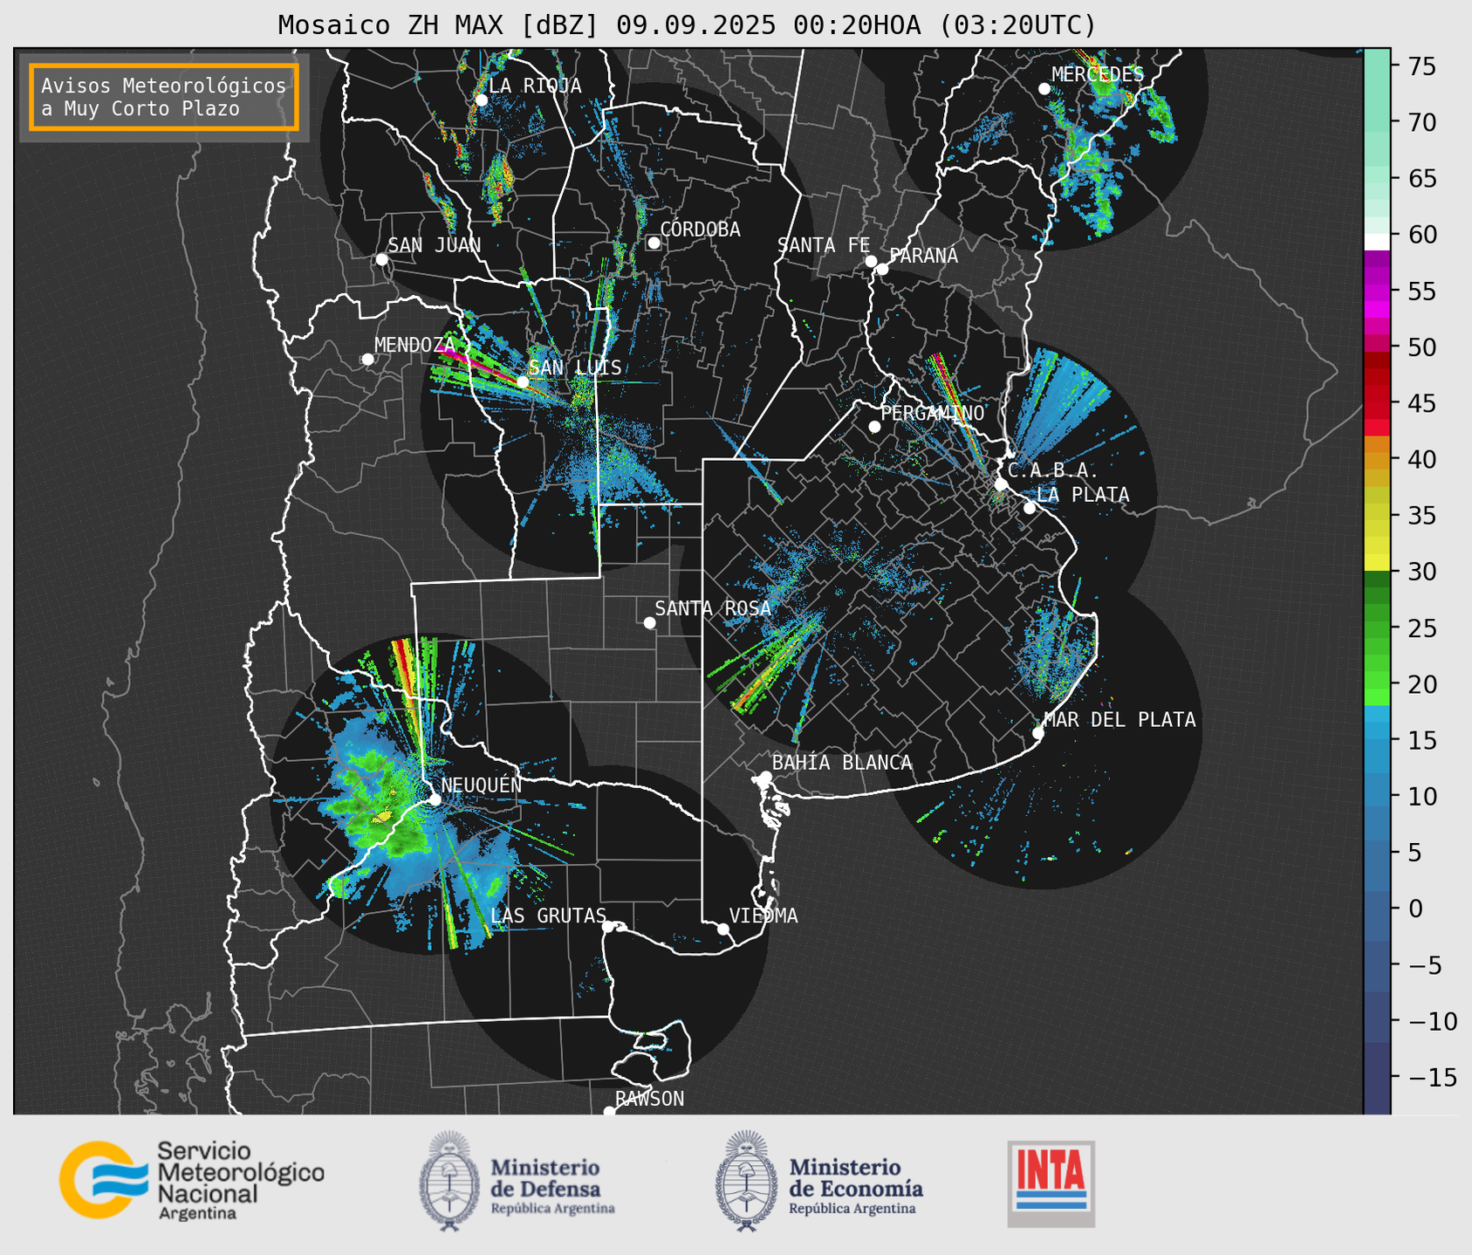Click the Servicio Meteorológico Nacional logo
1472x1255 pixels.
click(x=191, y=1180)
